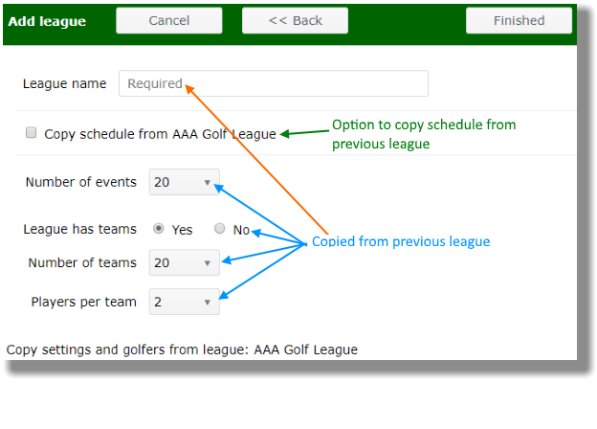Click the League has teams label
597x429 pixels.
pos(80,230)
